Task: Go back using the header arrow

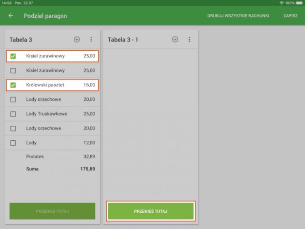Action: point(11,16)
